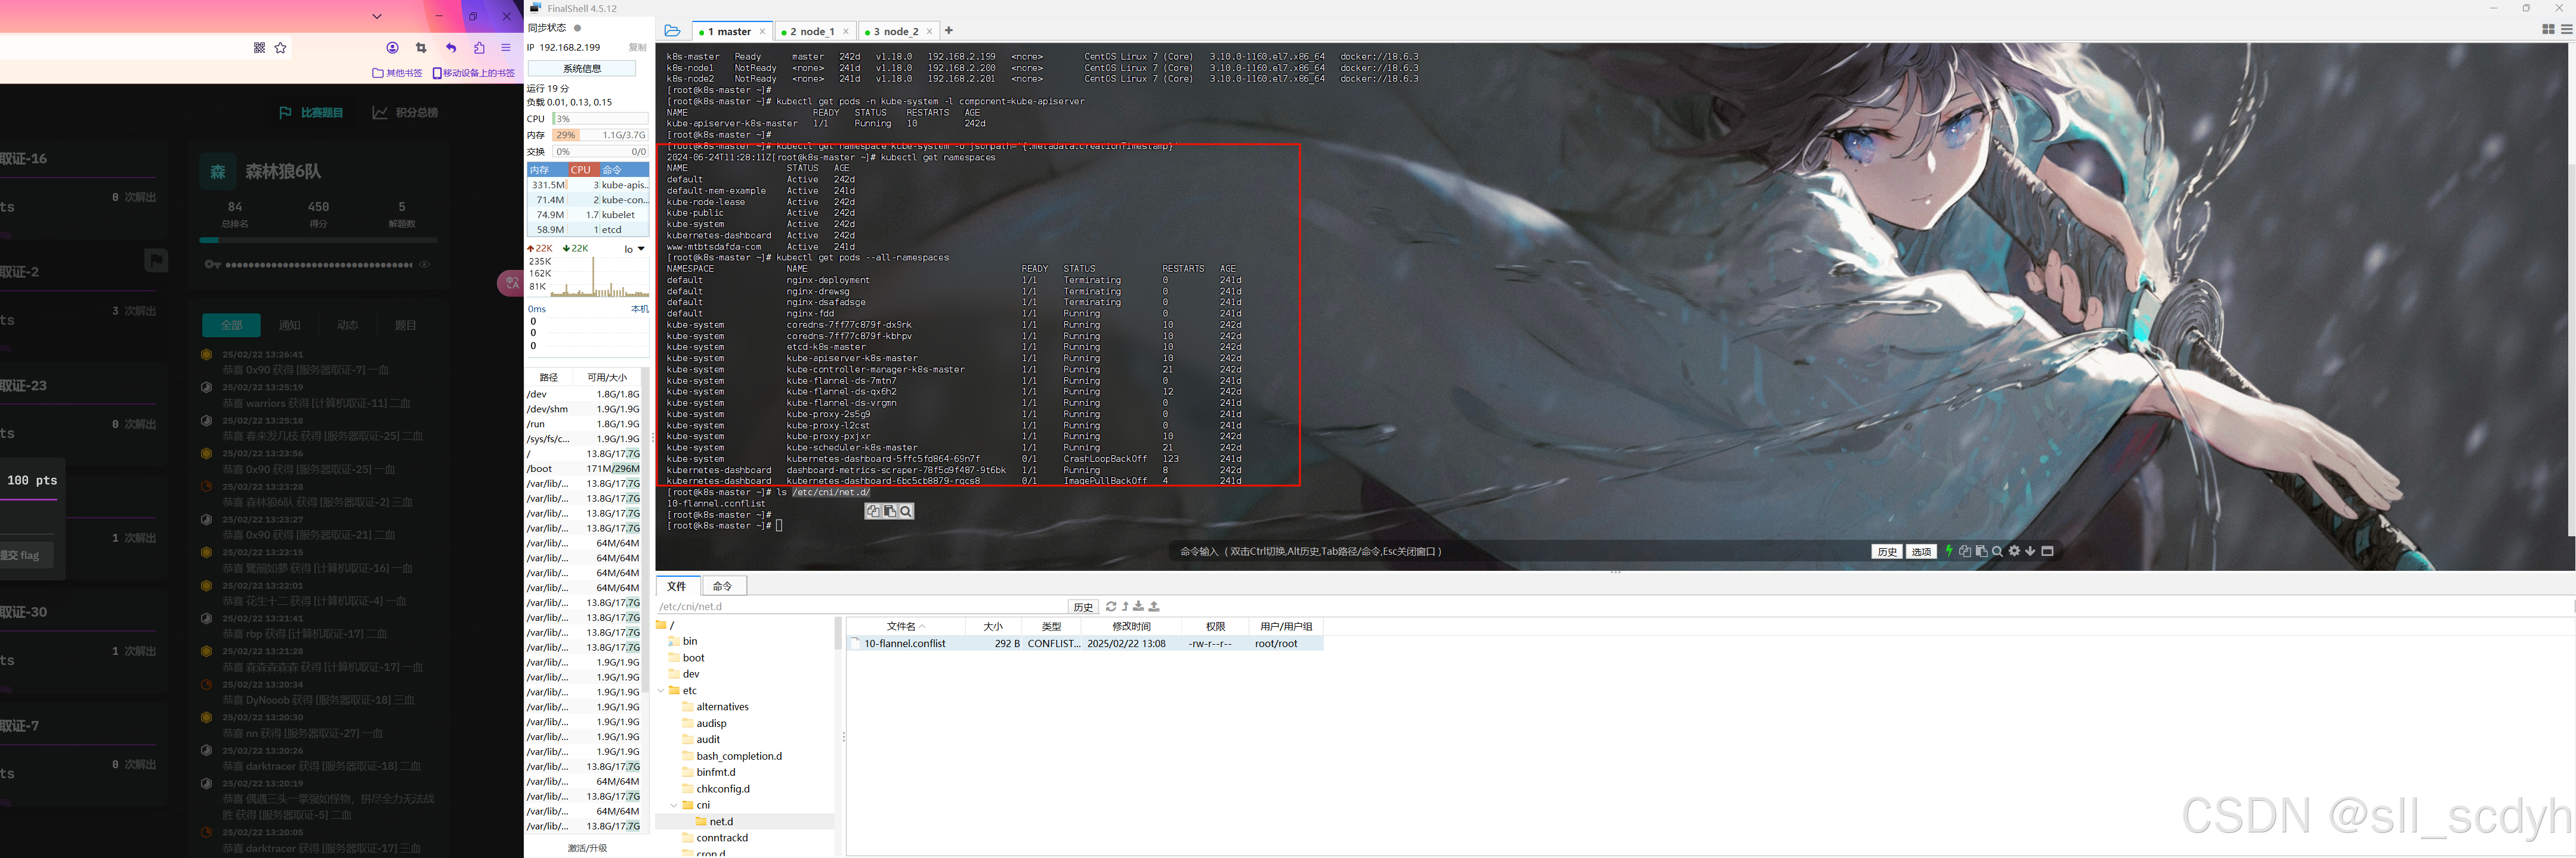Select the 10-flannel.conflist file row

(1085, 644)
